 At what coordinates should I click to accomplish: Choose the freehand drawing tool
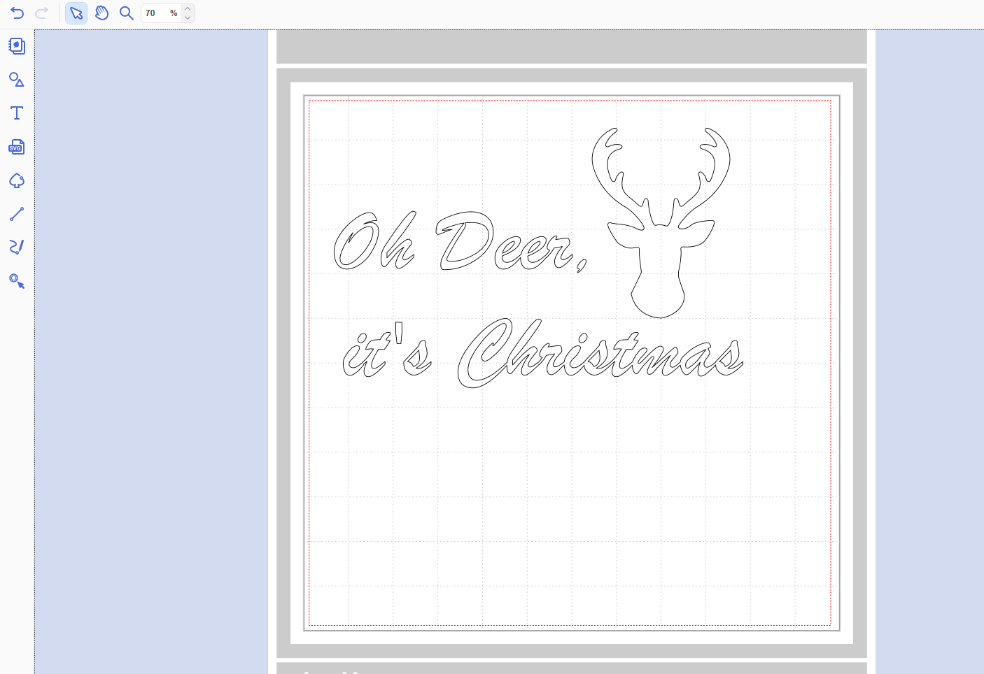(x=17, y=247)
